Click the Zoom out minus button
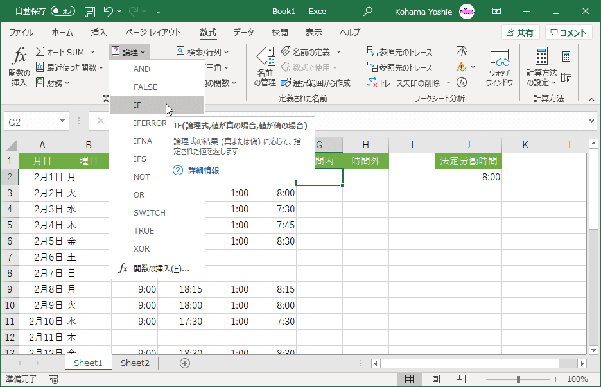 click(x=480, y=379)
